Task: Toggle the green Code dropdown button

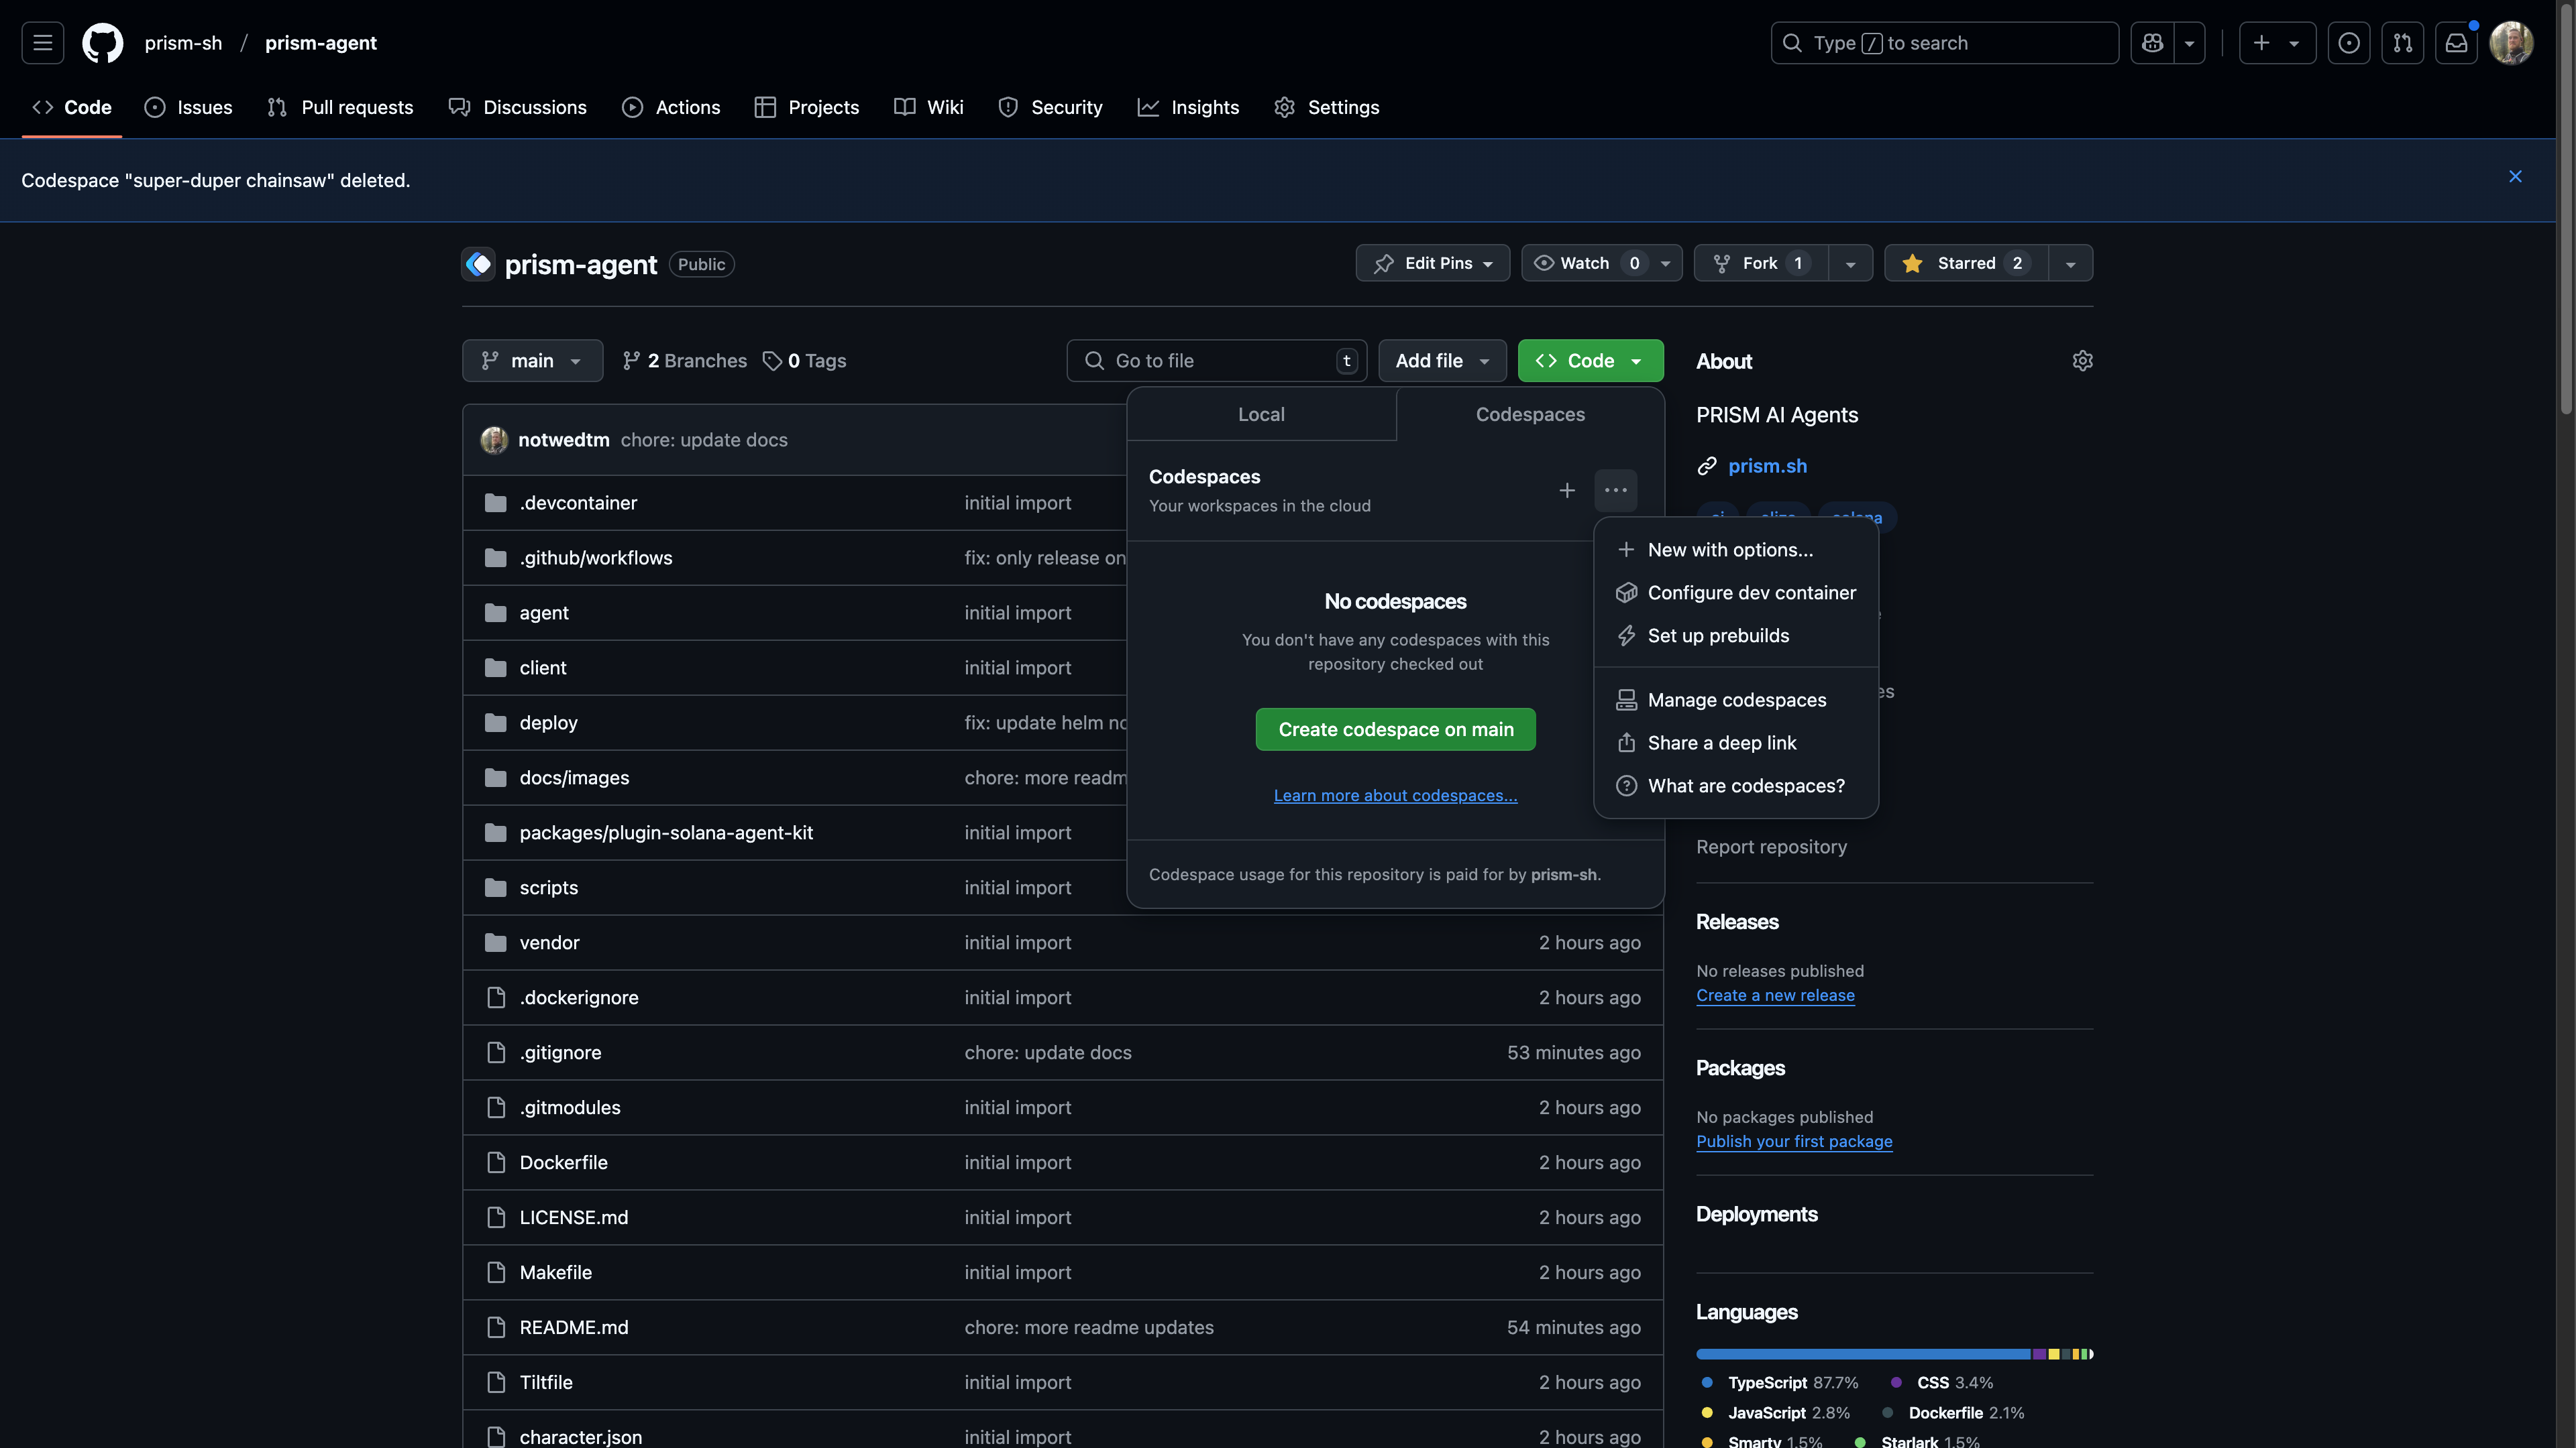Action: point(1590,361)
